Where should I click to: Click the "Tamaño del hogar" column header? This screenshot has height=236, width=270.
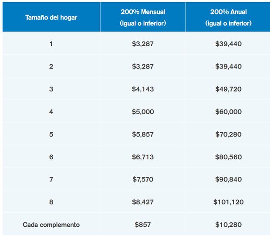pyautogui.click(x=51, y=17)
